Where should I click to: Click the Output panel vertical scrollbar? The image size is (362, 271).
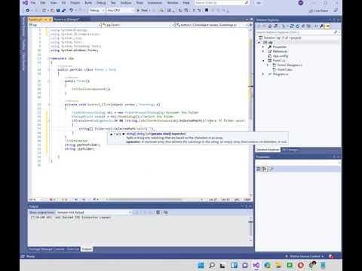[x=250, y=229]
